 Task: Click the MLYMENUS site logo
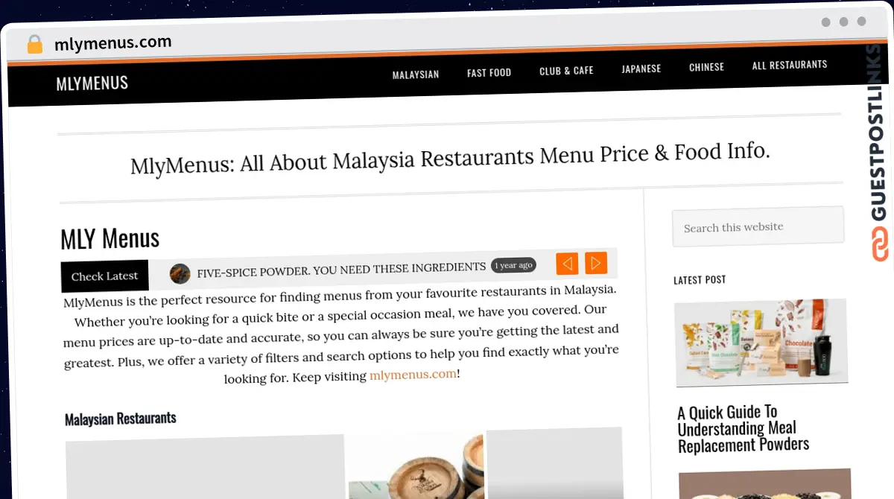click(92, 83)
